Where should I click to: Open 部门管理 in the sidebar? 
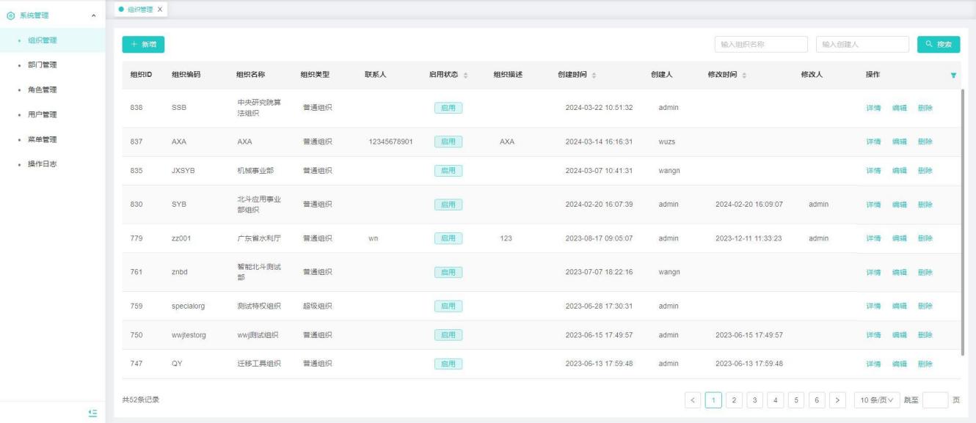coord(43,65)
